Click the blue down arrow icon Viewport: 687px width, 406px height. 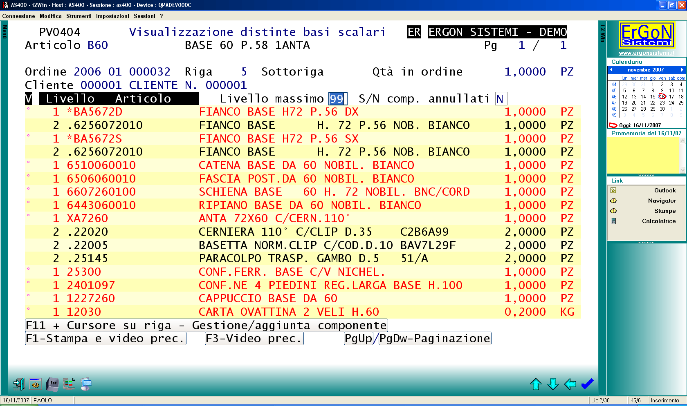coord(553,384)
